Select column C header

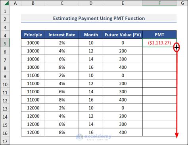[62, 3]
